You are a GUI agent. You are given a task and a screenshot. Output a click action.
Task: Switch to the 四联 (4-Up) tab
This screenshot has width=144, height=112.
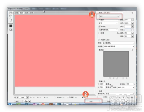(31, 13)
